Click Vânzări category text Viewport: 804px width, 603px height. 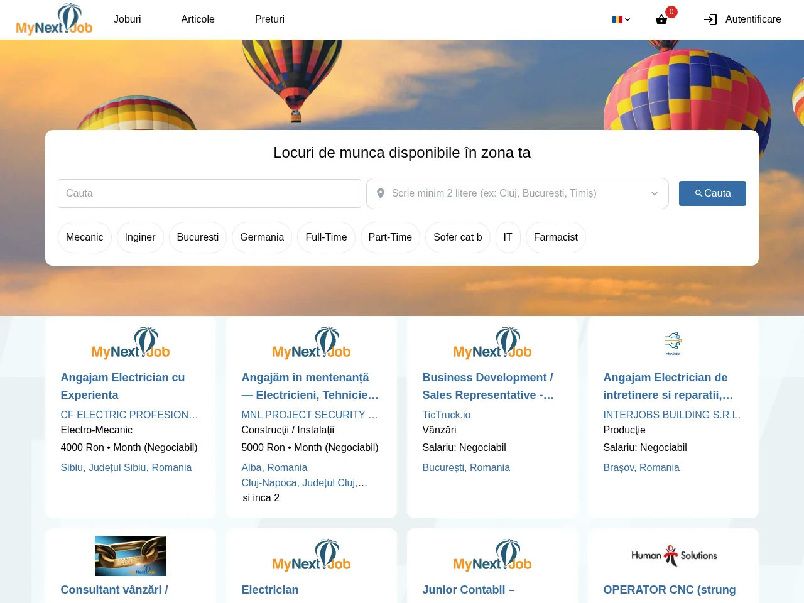click(x=439, y=430)
